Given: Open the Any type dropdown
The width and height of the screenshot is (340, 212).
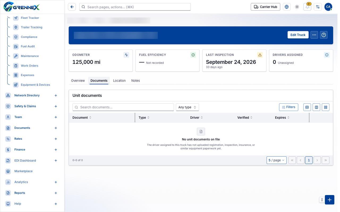Looking at the screenshot, I should (187, 107).
